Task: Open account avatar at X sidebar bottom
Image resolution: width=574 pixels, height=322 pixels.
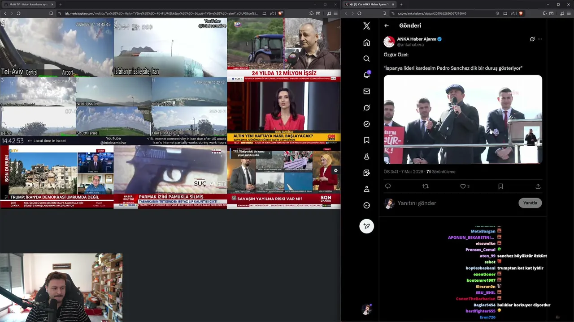Action: click(367, 309)
